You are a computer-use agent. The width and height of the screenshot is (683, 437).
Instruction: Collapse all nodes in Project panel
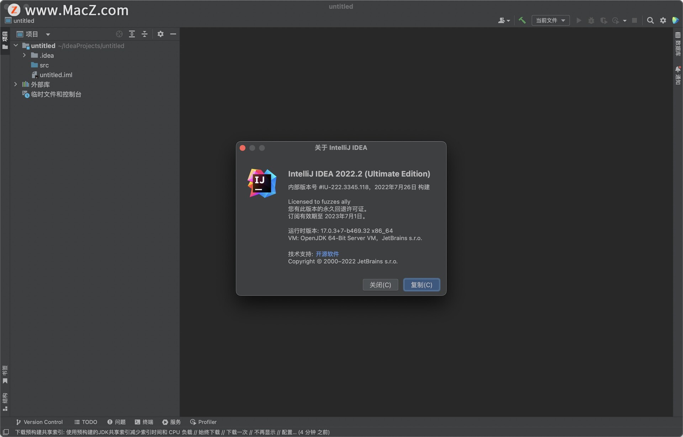tap(144, 34)
